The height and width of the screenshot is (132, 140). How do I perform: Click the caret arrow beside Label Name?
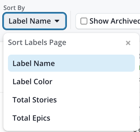pyautogui.click(x=57, y=21)
